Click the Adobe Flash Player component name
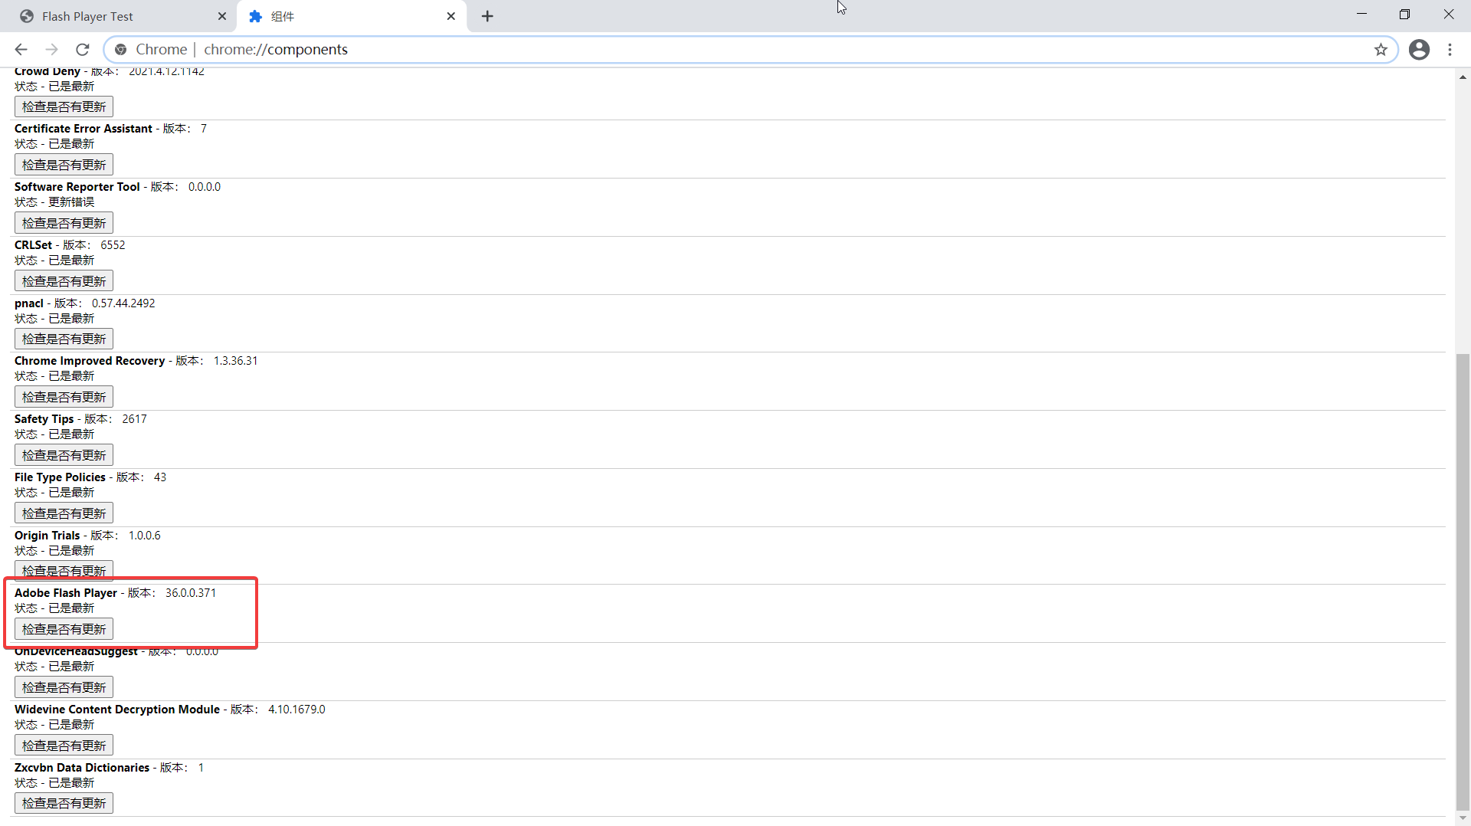 tap(66, 593)
